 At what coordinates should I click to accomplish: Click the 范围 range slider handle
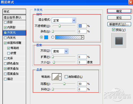click(x=64, y=84)
